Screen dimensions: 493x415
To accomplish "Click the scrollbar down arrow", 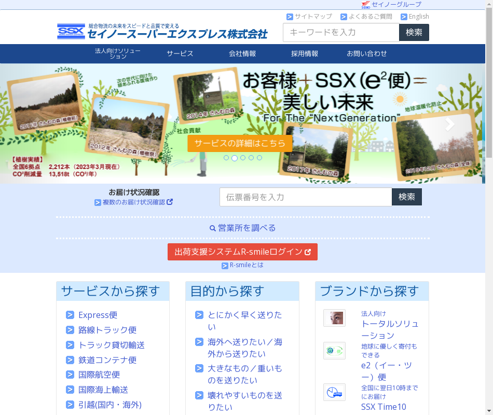I will click(x=489, y=411).
